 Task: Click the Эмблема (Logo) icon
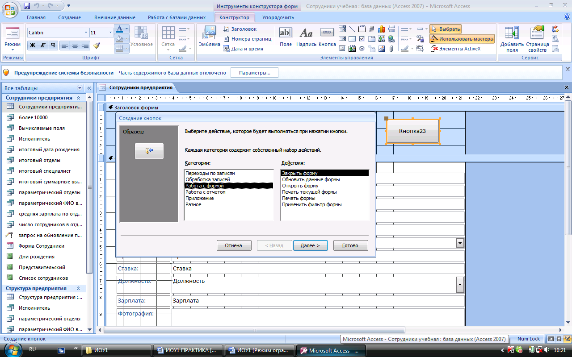[209, 37]
